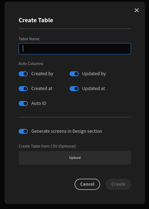Image resolution: width=149 pixels, height=209 pixels.
Task: Disable the Updated at auto column
Action: pos(74,89)
